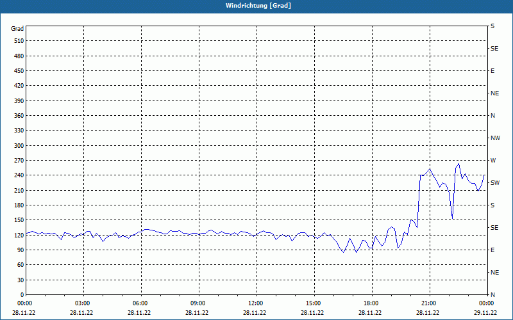This screenshot has width=513, height=320.
Task: Click the time label 15:00
Action: (x=313, y=303)
